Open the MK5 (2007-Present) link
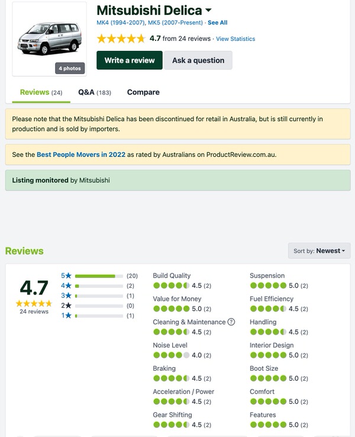The height and width of the screenshot is (437, 355). coord(175,23)
